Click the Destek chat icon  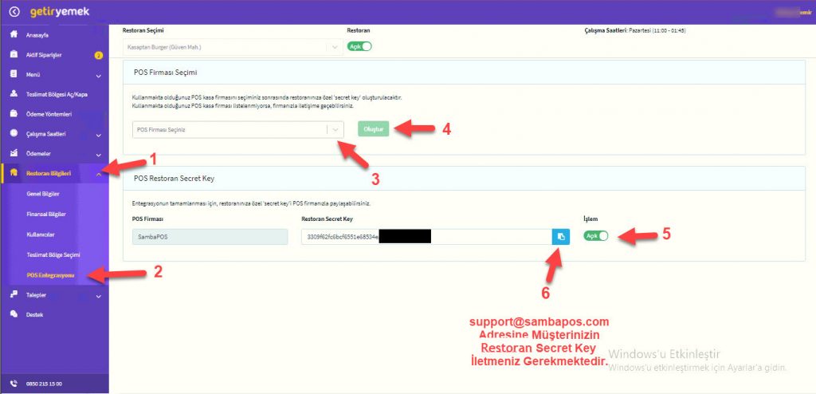tap(14, 314)
